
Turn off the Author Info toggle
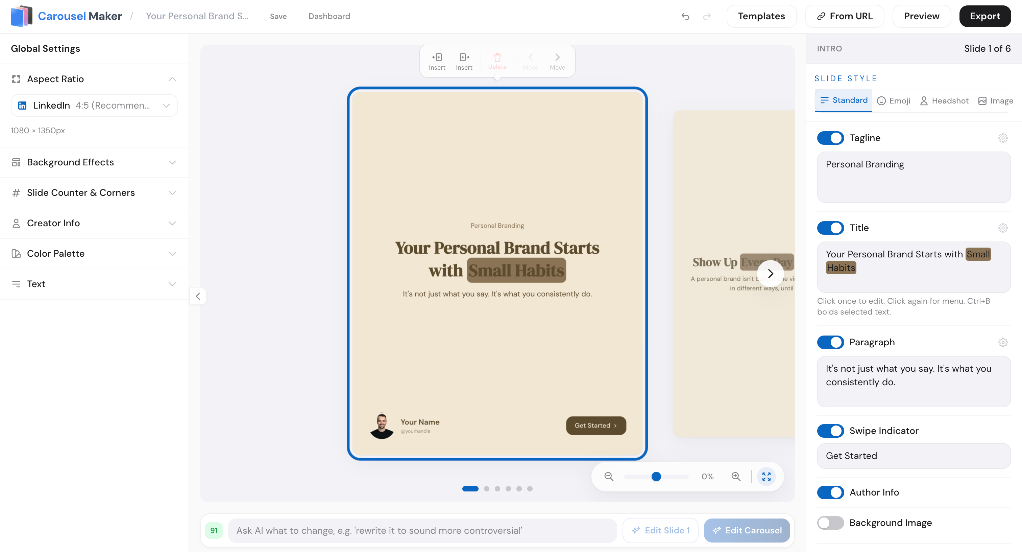click(x=830, y=492)
